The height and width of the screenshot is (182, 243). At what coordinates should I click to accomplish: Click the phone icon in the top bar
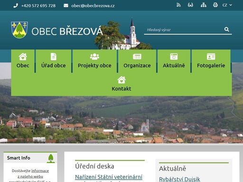tap(16, 6)
